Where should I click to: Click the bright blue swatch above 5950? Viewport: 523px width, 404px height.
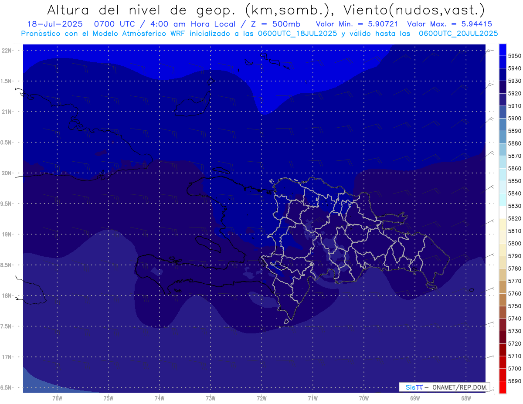(x=503, y=49)
